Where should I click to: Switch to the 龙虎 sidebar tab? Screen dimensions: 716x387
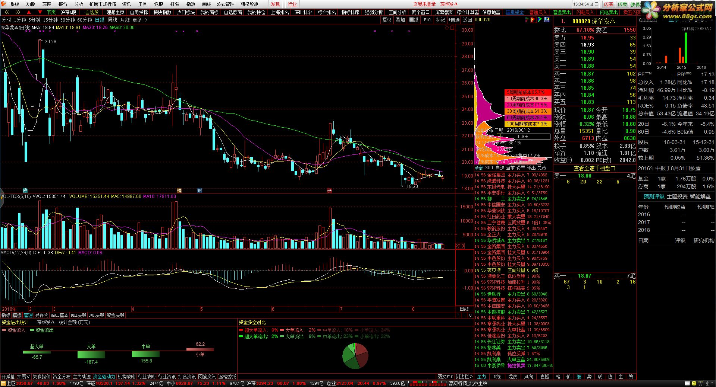[513, 377]
